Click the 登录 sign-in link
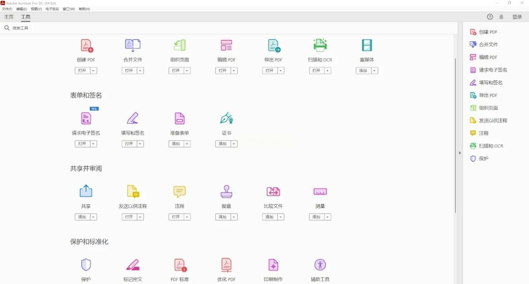Image resolution: width=529 pixels, height=284 pixels. 517,17
